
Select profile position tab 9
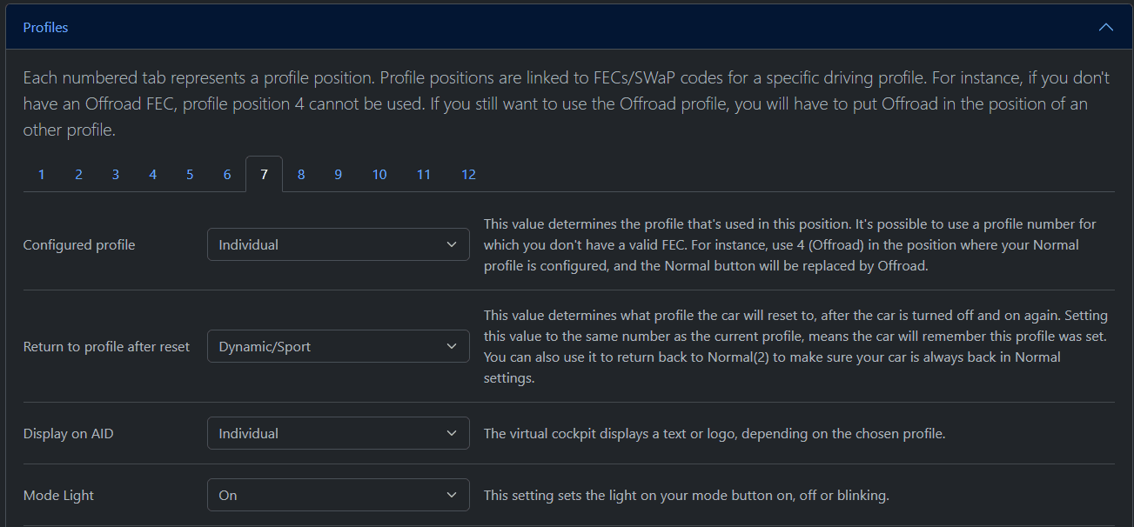[338, 175]
